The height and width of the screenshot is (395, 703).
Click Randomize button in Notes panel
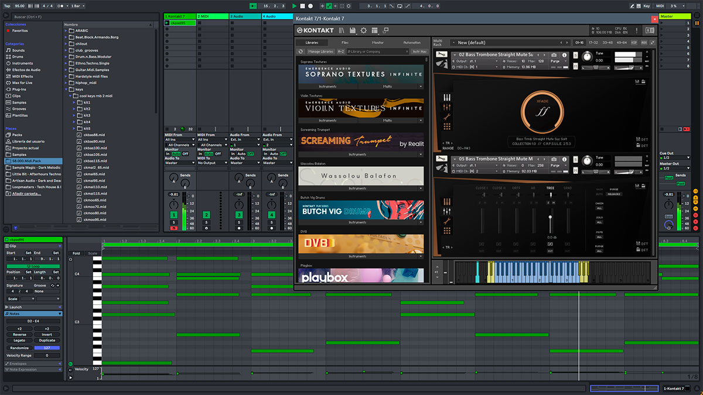(19, 348)
